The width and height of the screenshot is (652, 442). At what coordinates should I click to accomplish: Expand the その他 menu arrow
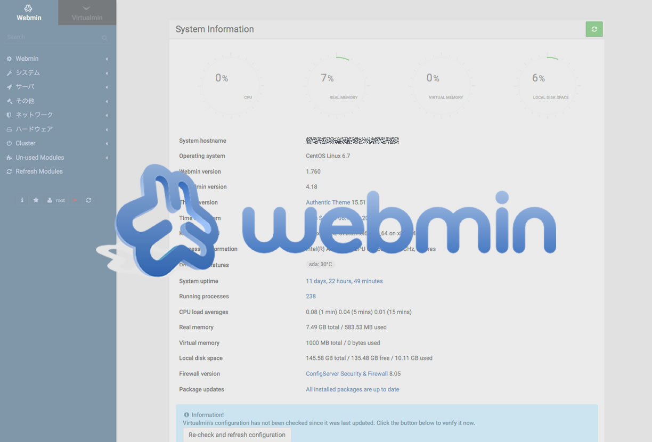point(107,101)
